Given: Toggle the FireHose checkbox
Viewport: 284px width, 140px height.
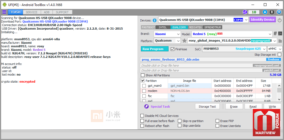Looking at the screenshot, I should click(x=173, y=49).
